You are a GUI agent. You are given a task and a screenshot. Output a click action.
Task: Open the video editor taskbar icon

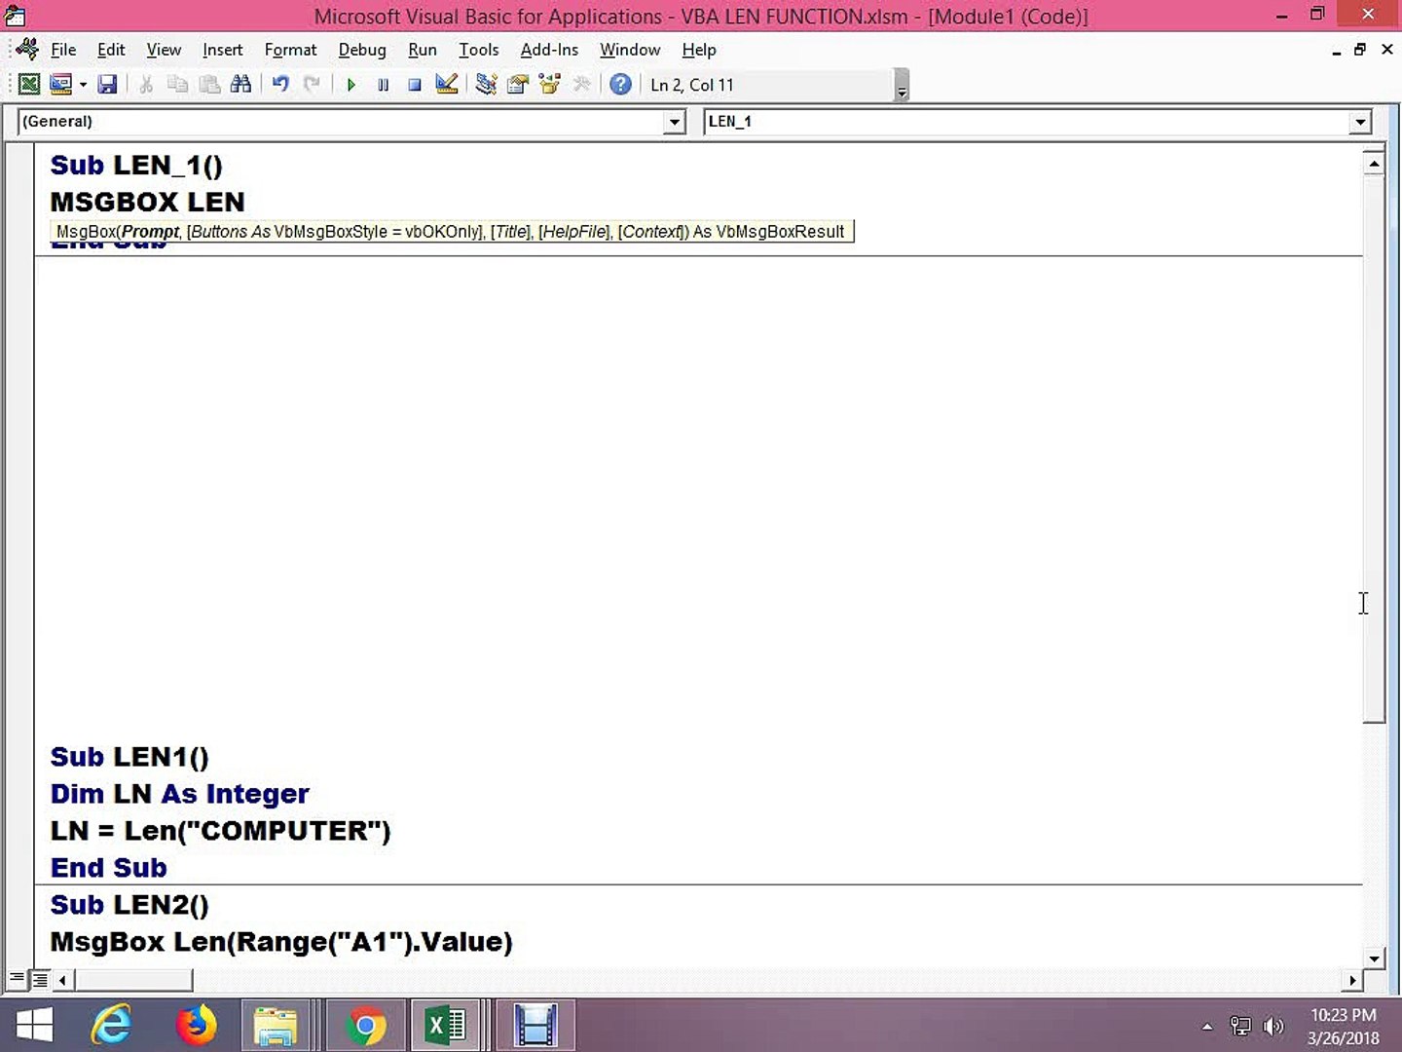point(535,1026)
